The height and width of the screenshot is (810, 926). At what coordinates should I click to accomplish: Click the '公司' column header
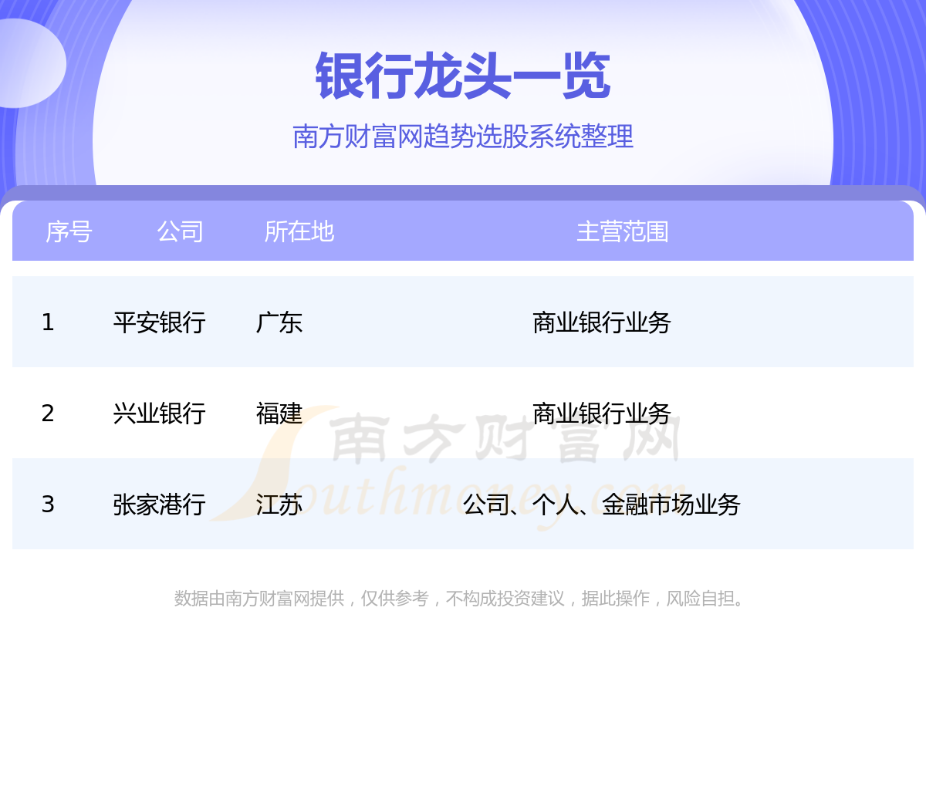coord(180,231)
